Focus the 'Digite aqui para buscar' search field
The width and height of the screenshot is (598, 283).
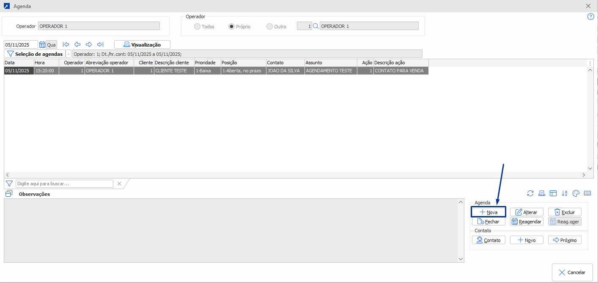[x=64, y=184]
